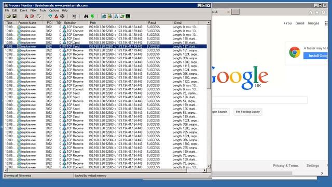
Task: Click 'Showing all 78 events' in the status bar
Action: pos(17,176)
